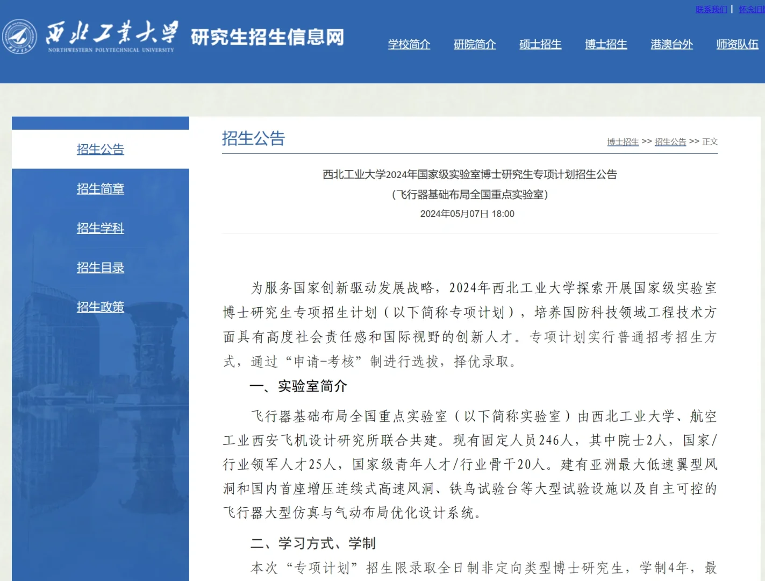This screenshot has height=581, width=765.
Task: Click the paragraph line starting 为服务国家创新驱动发展战略
Action: pos(484,288)
